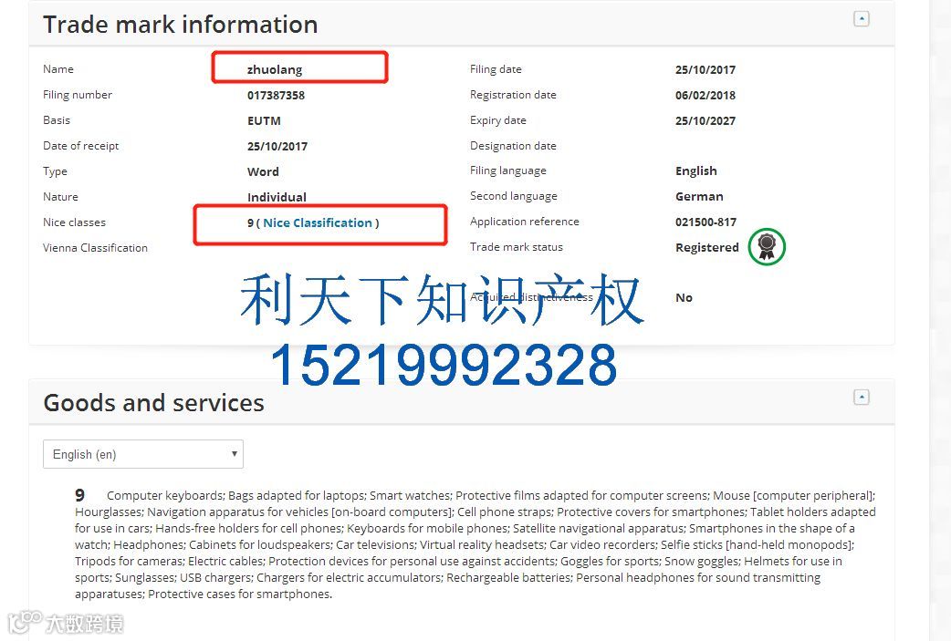This screenshot has height=641, width=951.
Task: Collapse the Trade mark information panel
Action: pos(862,19)
